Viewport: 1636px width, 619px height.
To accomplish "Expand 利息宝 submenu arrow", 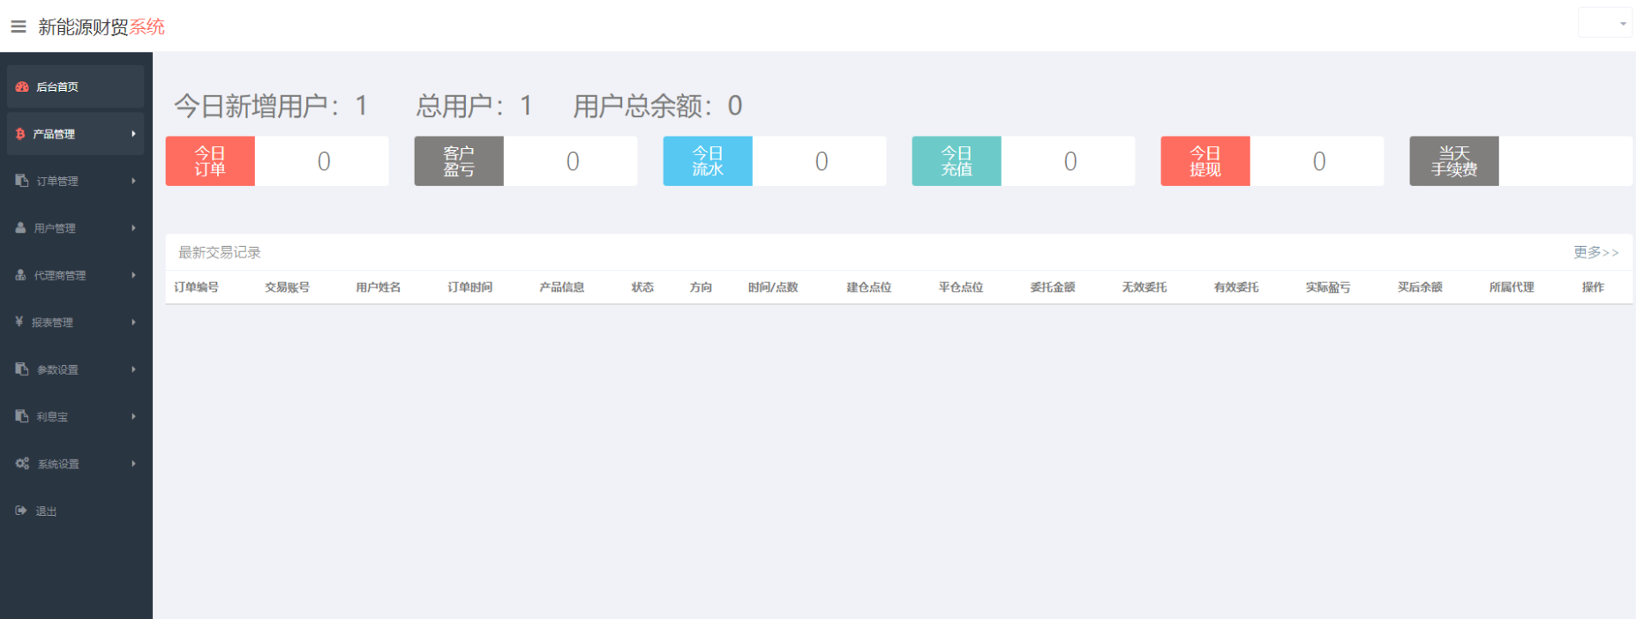I will [x=133, y=416].
